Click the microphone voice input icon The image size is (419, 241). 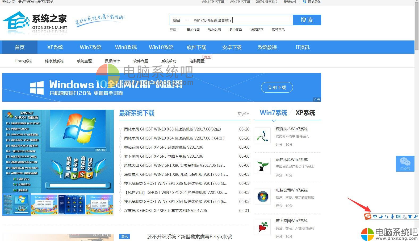pos(392,217)
